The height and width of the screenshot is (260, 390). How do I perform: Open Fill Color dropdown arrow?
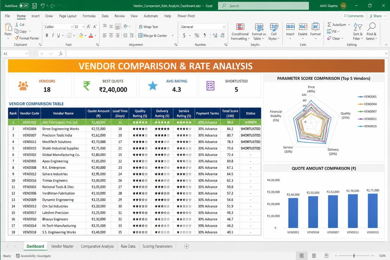pos(85,35)
